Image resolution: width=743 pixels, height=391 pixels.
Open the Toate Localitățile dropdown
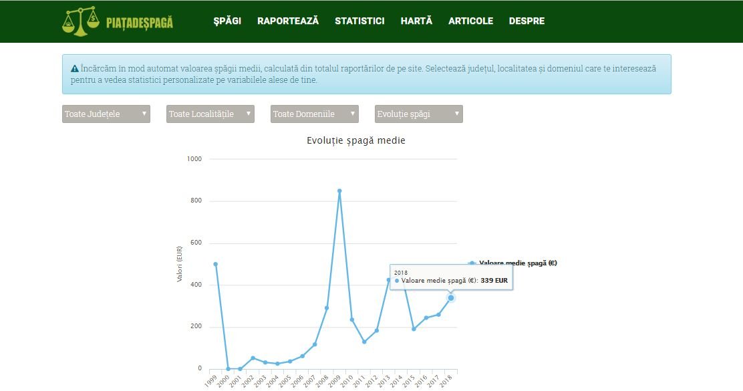[x=209, y=114]
